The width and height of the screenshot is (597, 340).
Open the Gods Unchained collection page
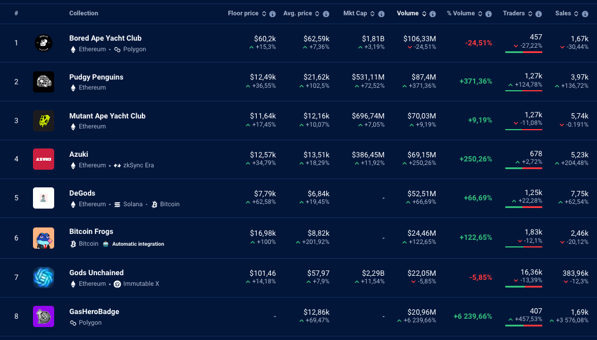click(97, 273)
